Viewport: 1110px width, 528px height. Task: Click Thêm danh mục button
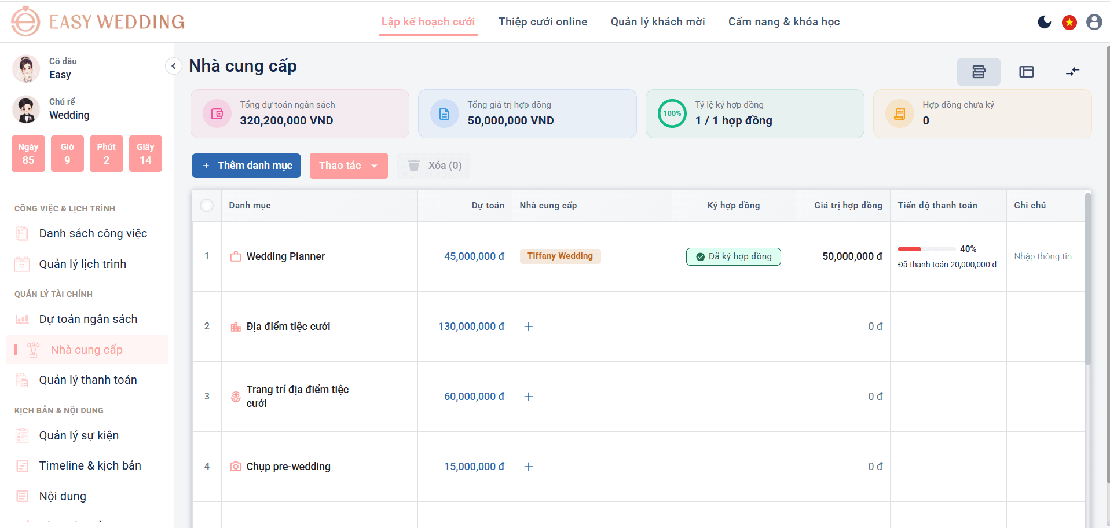click(x=246, y=166)
